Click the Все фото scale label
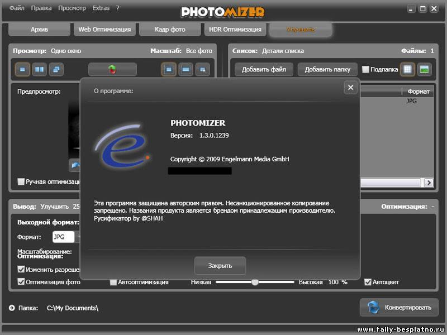Screen dimensions: 447x335 pos(199,51)
